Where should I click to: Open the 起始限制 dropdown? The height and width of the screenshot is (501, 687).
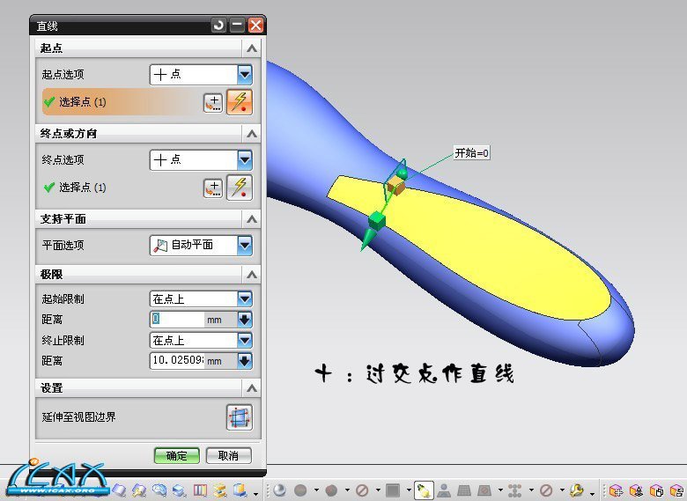pos(245,299)
